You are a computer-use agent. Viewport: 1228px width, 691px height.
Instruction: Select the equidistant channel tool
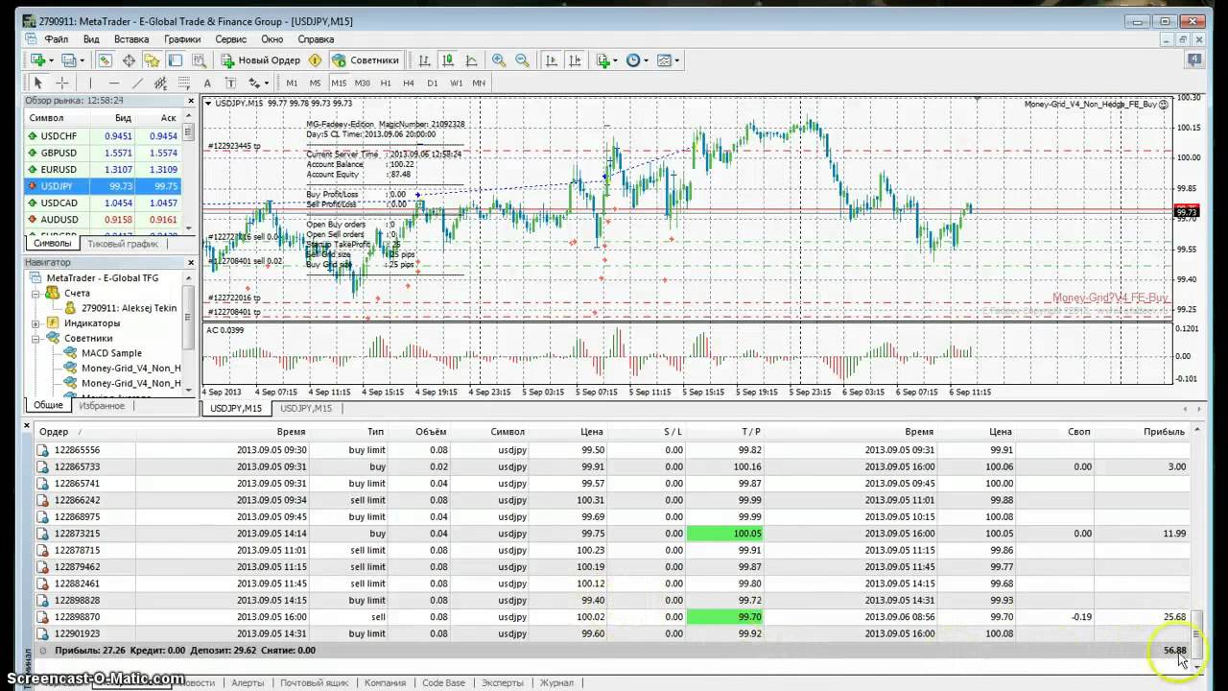(160, 83)
